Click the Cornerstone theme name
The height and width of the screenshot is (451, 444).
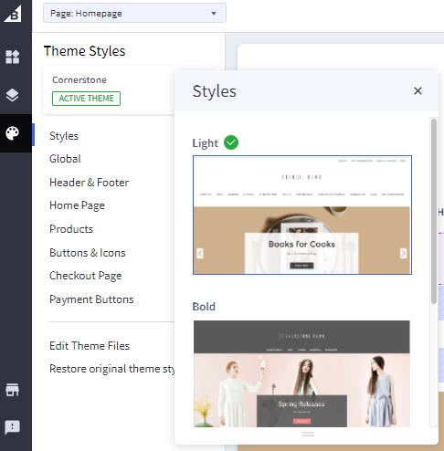79,80
